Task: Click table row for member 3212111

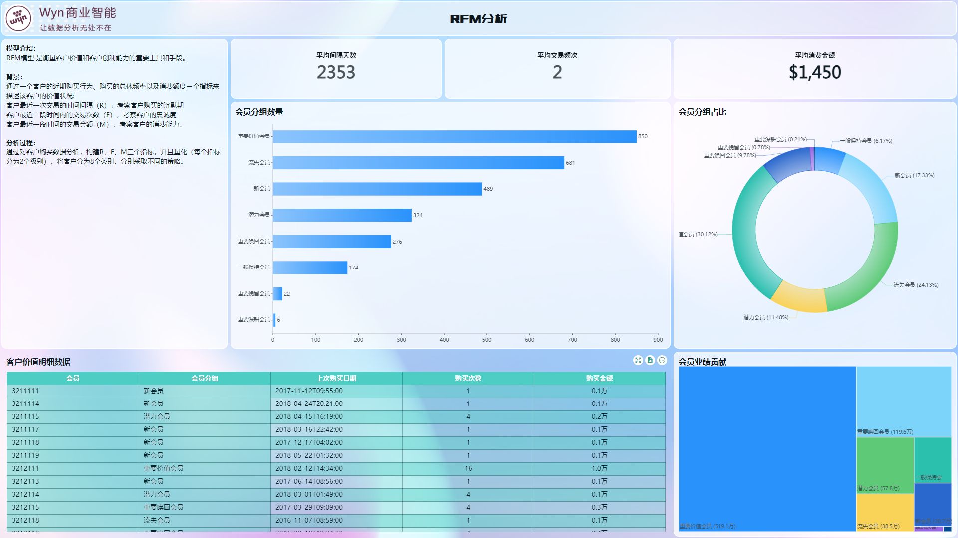Action: pyautogui.click(x=25, y=468)
